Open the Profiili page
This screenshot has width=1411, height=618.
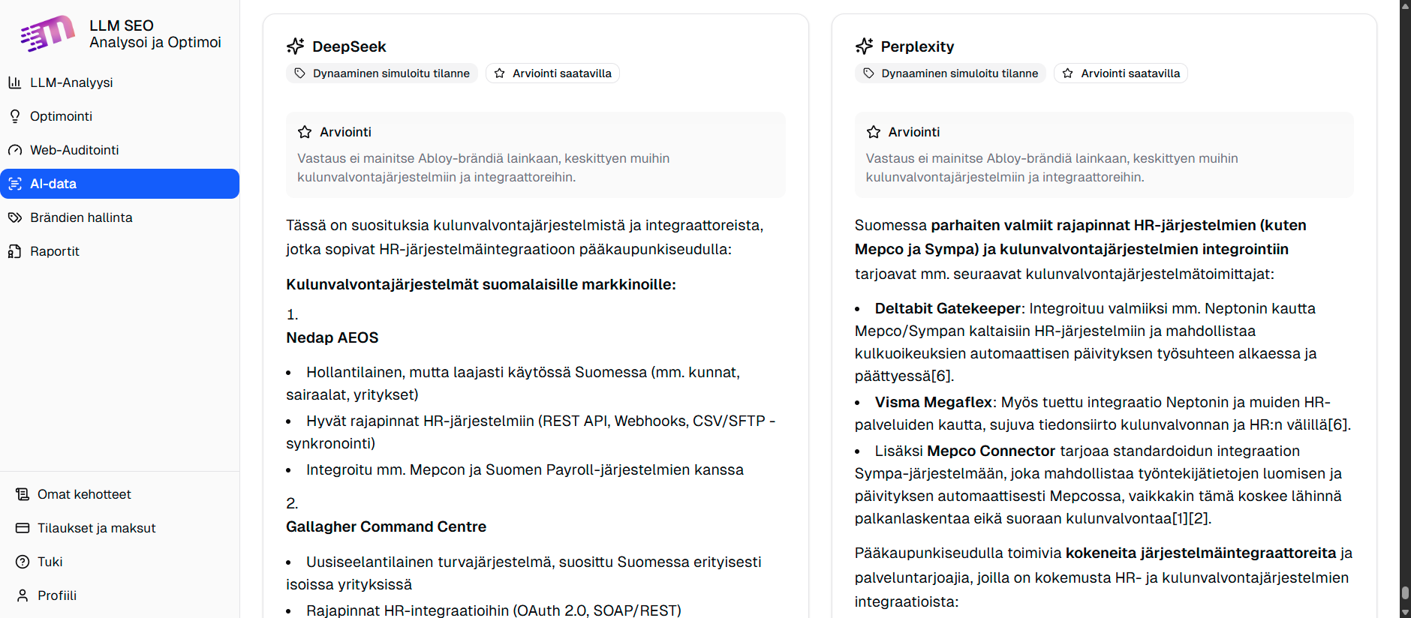point(57,595)
